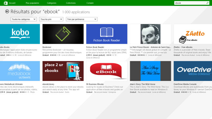Expand the Tous les prix dropdown
Screen dimensions: 212x119
tap(51, 19)
